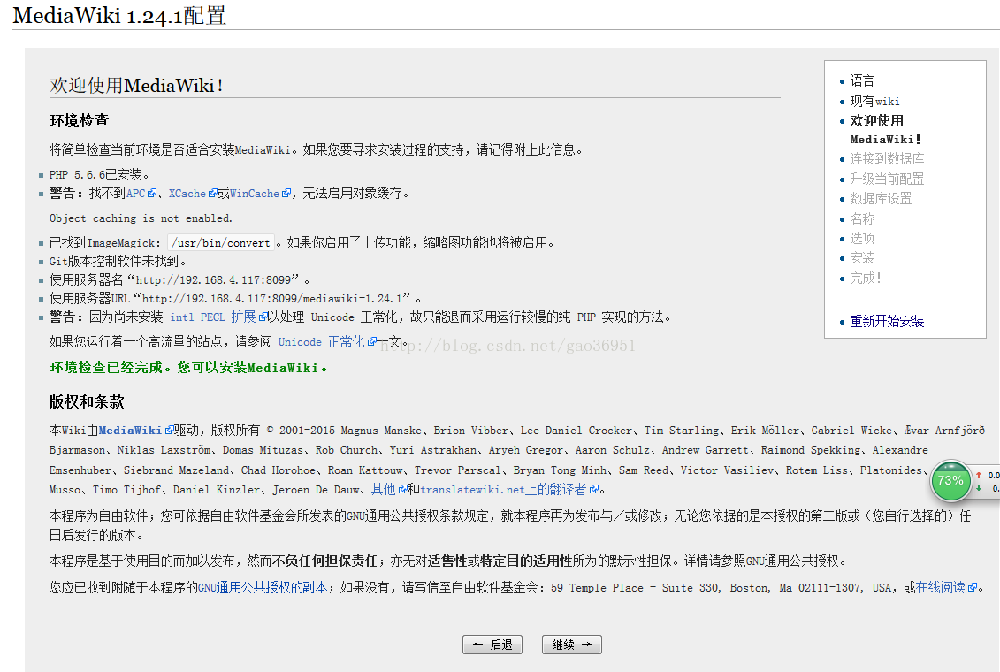Screen dimensions: 1000x672
Task: Open the WinCache link
Action: pos(255,193)
